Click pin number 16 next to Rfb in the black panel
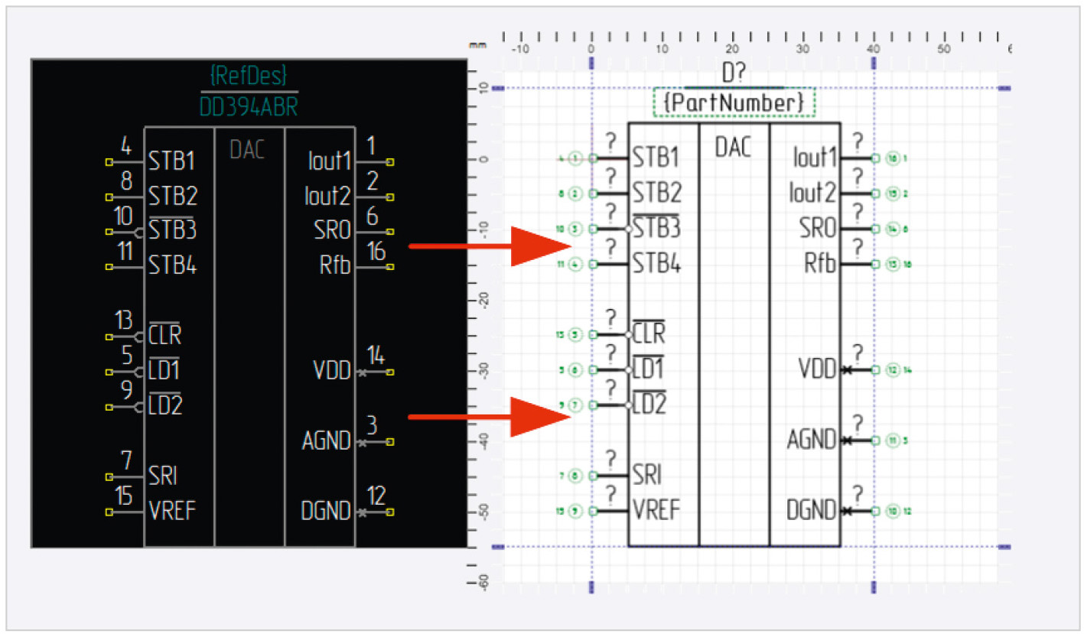Viewport: 1084px width, 634px height. pyautogui.click(x=375, y=251)
